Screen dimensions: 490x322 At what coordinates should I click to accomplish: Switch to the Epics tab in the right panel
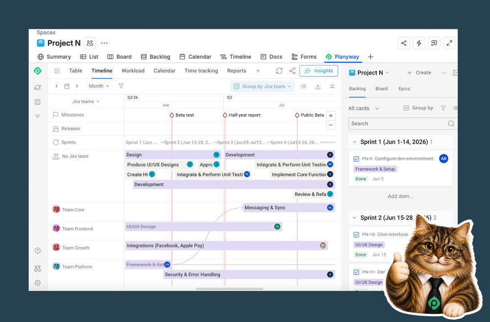404,89
